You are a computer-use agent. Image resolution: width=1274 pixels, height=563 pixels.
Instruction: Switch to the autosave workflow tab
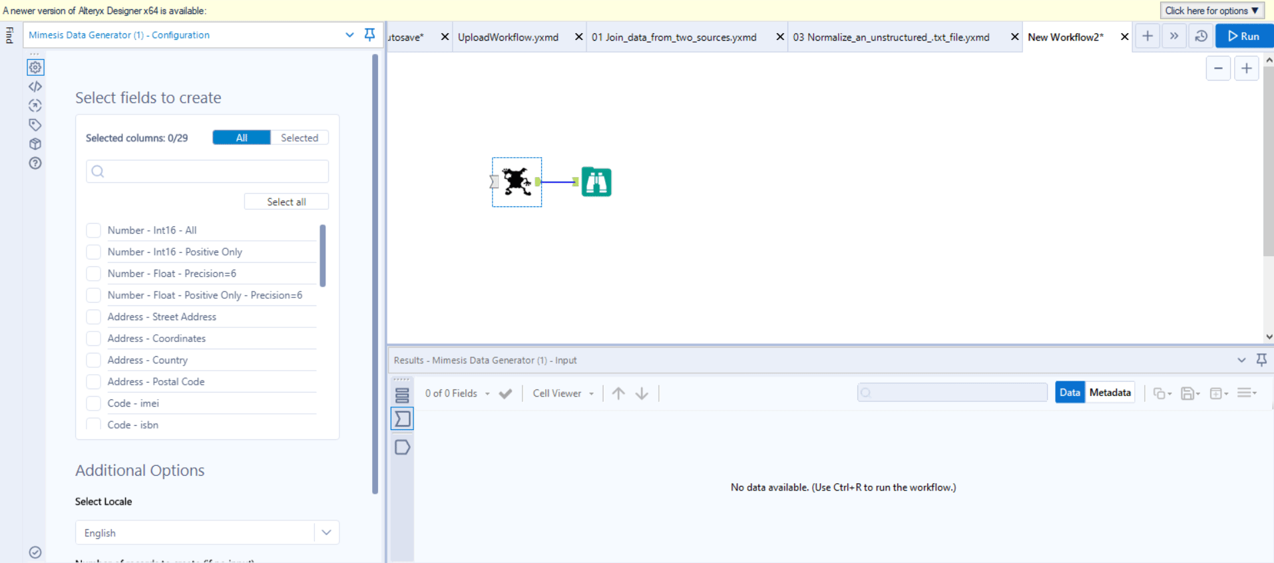click(406, 37)
